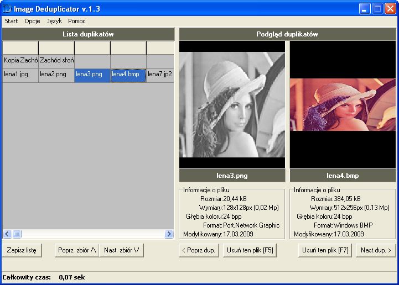Click the Format:Windows BMP line

click(x=343, y=225)
